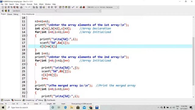Expand the (globals) scope dropdown
This screenshot has height=110, width=195.
click(34, 11)
